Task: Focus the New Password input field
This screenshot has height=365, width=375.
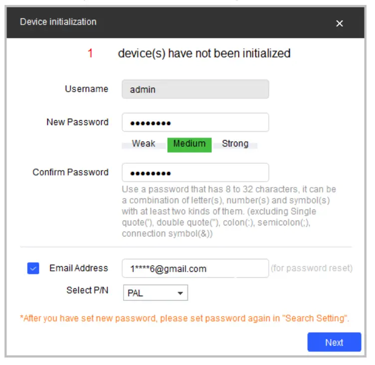Action: (195, 123)
